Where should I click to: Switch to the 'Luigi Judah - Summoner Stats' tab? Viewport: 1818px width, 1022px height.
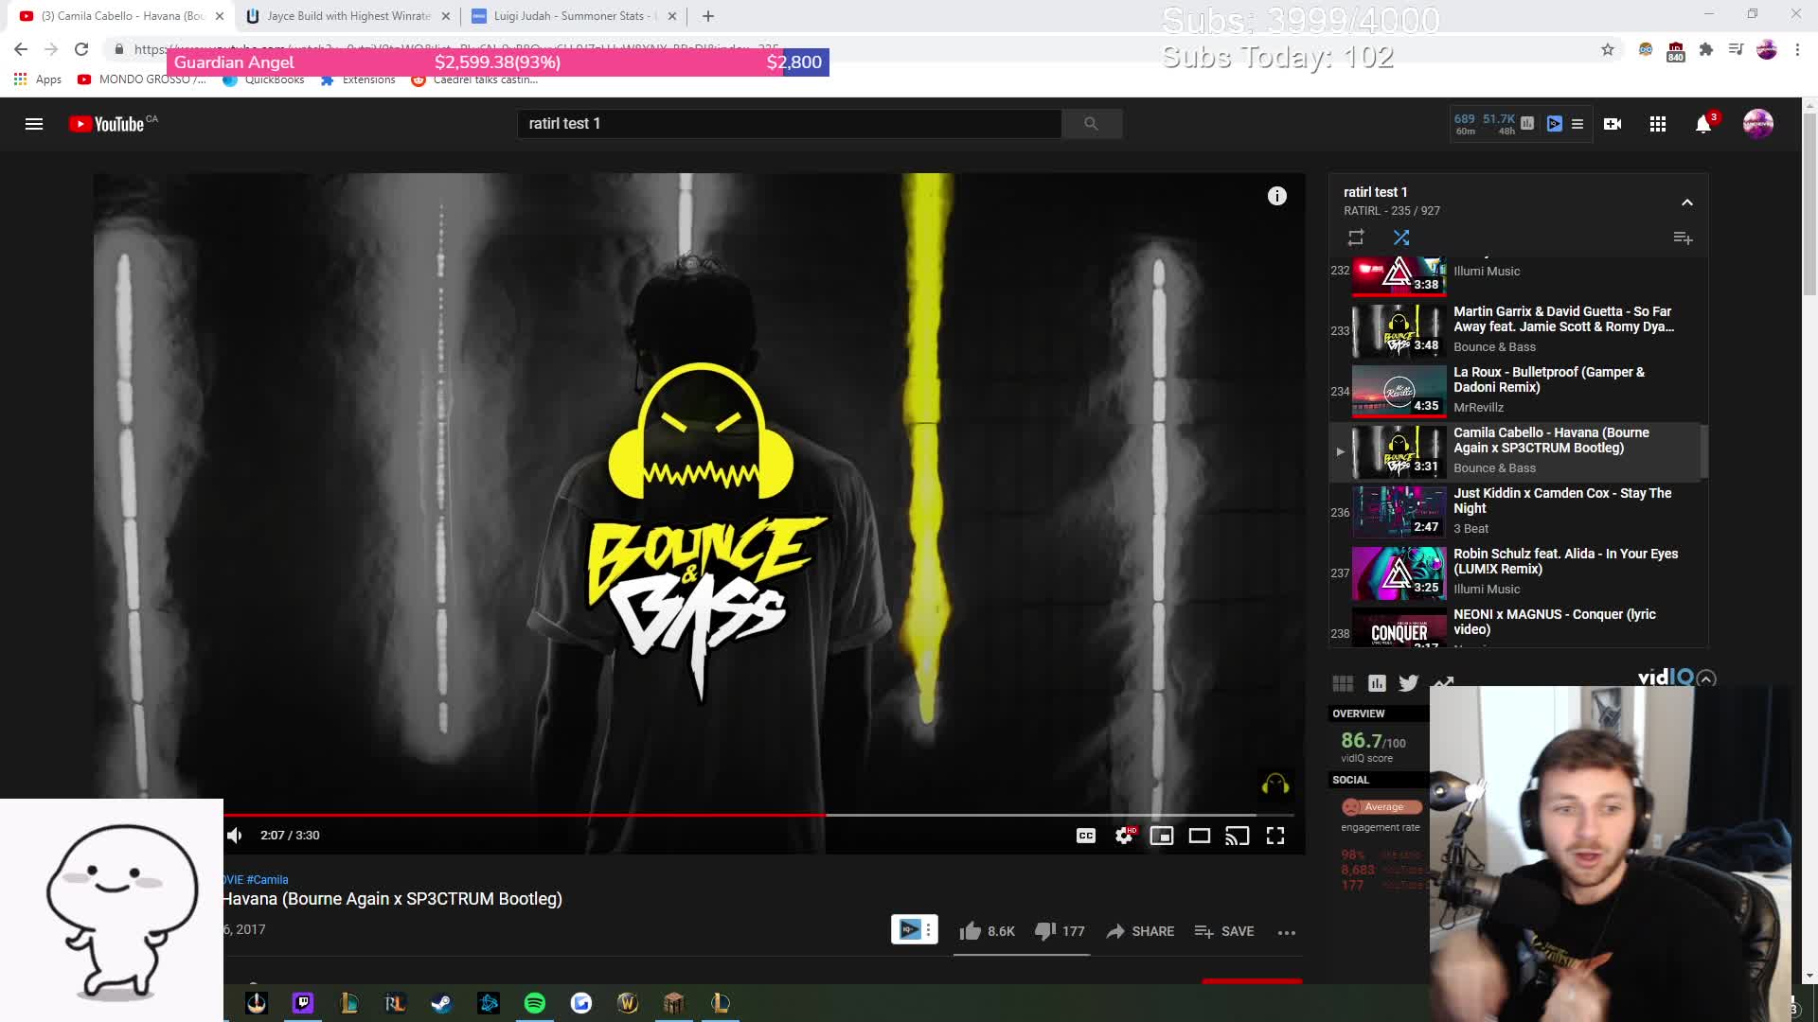point(574,16)
